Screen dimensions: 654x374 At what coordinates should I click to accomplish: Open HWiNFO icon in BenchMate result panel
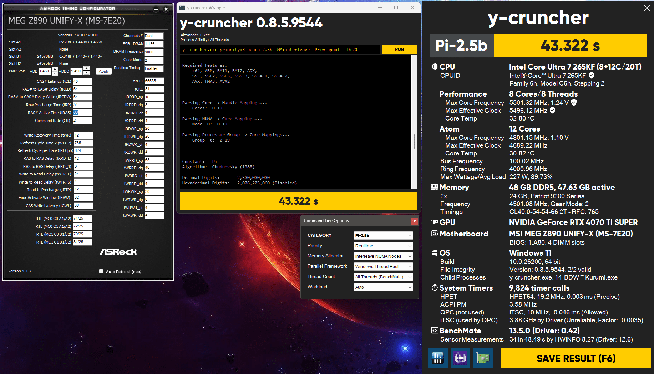pos(438,358)
